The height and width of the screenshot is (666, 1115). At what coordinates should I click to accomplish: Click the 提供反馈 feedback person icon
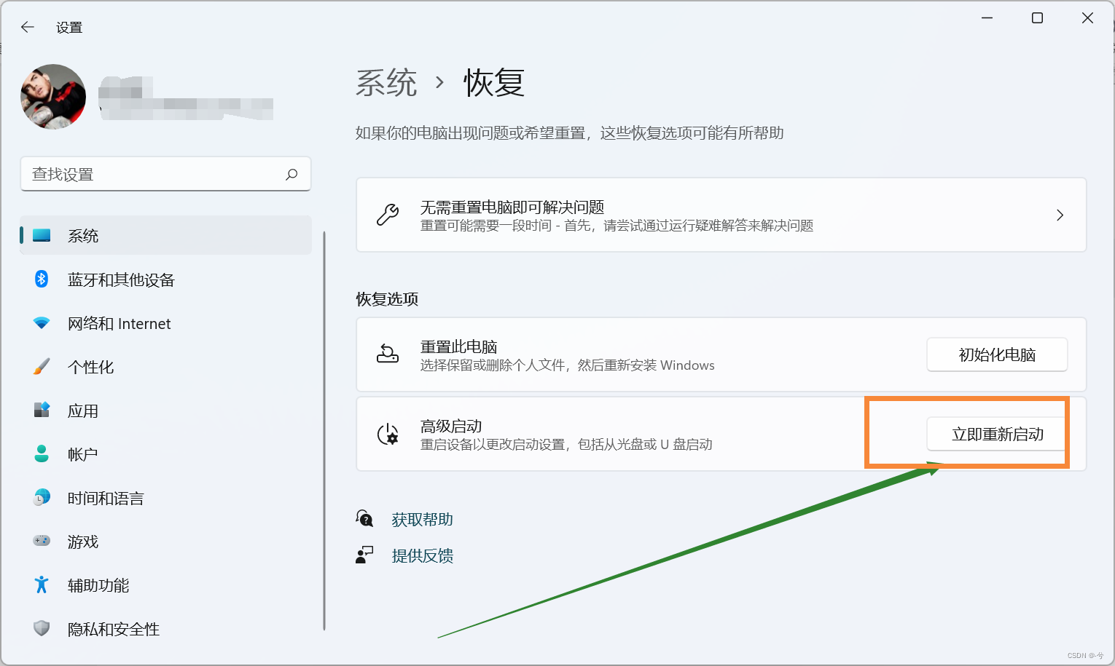(x=364, y=555)
